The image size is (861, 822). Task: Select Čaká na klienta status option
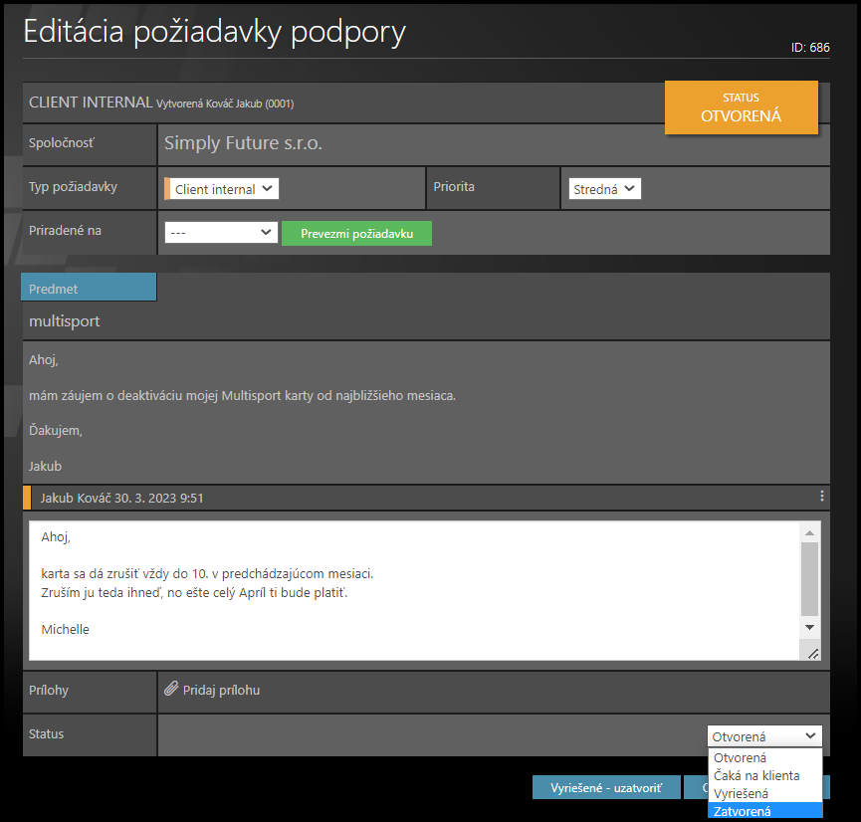(756, 775)
